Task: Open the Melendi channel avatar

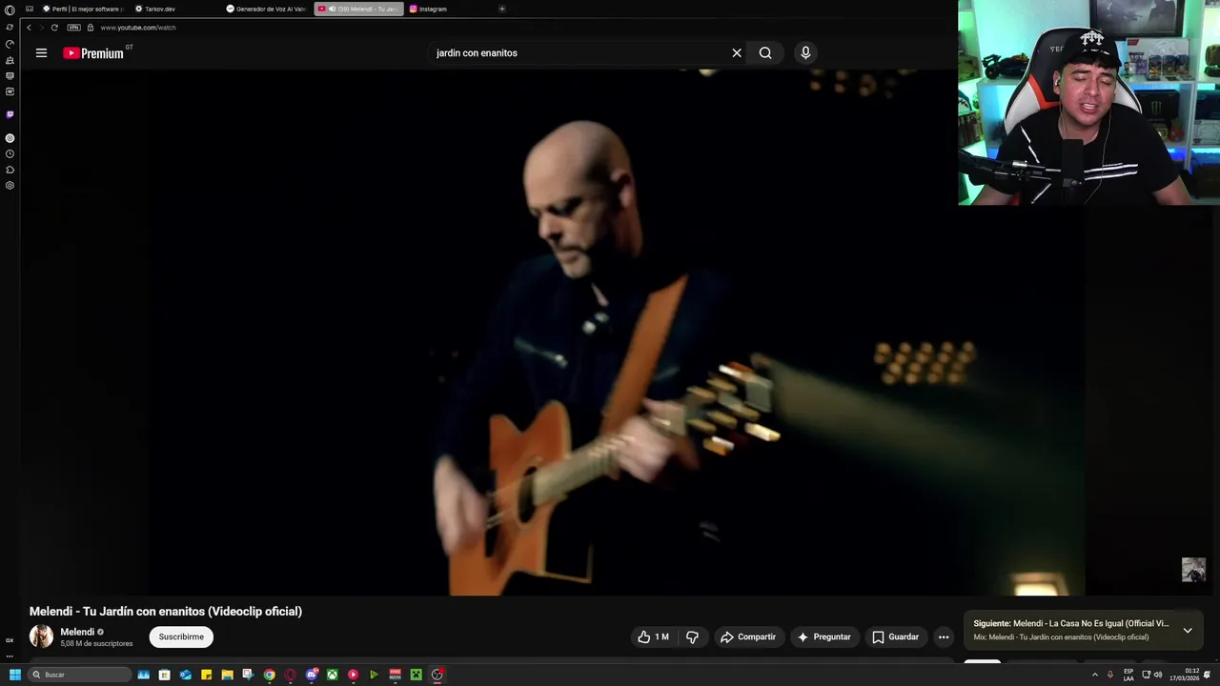Action: point(41,636)
